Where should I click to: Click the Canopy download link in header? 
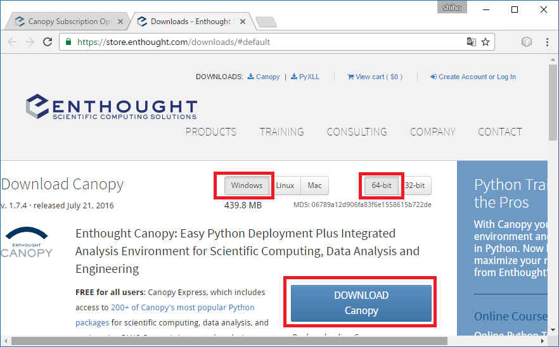point(264,77)
